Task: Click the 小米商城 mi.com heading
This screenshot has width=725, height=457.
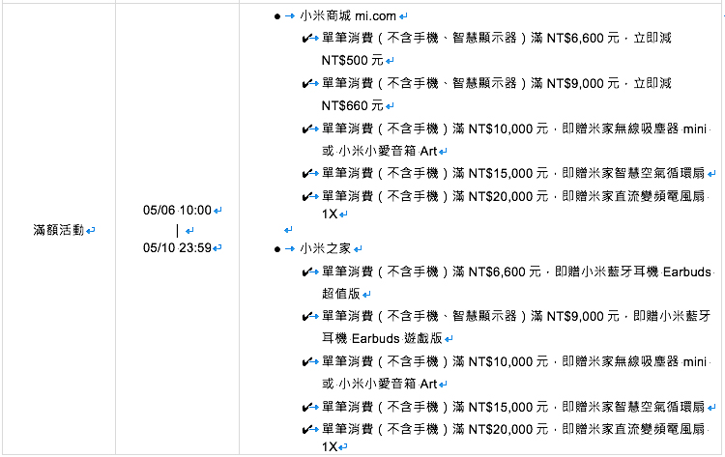Action: 348,16
